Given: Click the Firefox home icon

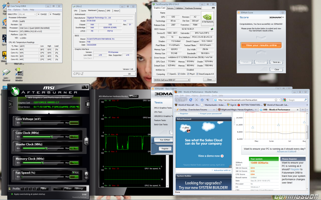Looking at the screenshot, I should (202, 100).
